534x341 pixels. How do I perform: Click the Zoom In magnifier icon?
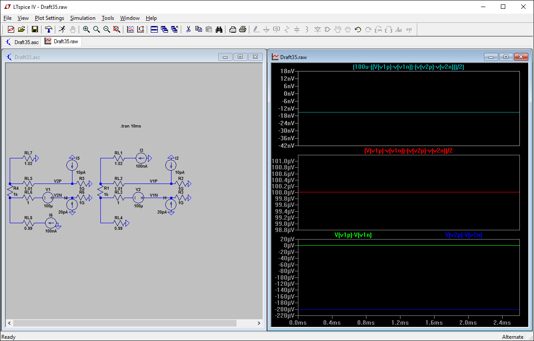(86, 30)
